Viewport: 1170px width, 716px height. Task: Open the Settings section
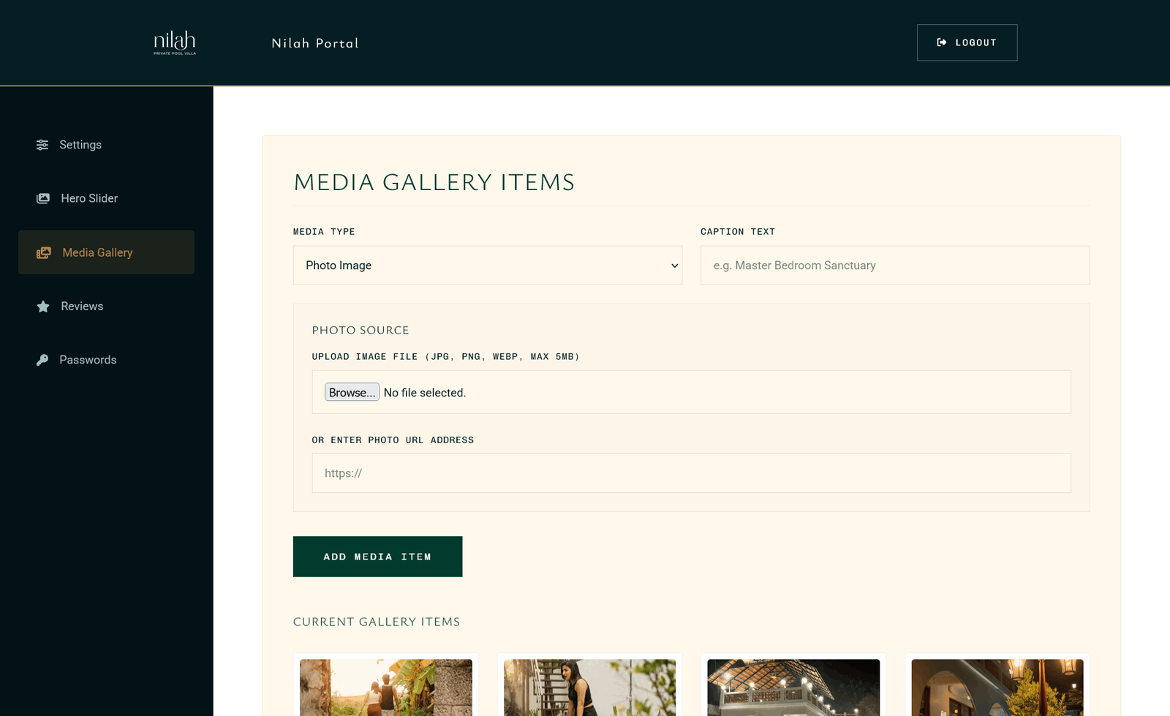click(x=106, y=145)
